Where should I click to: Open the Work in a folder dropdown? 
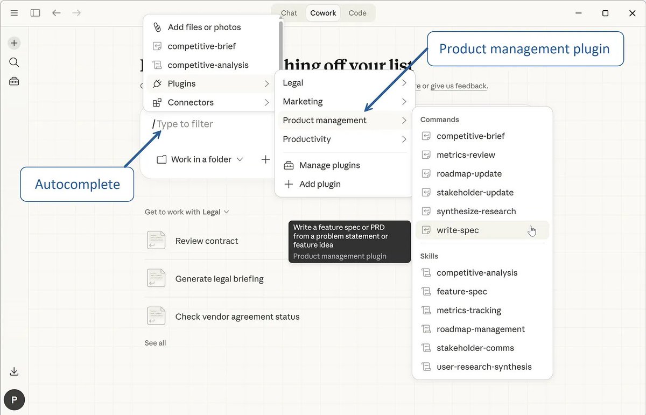point(200,159)
